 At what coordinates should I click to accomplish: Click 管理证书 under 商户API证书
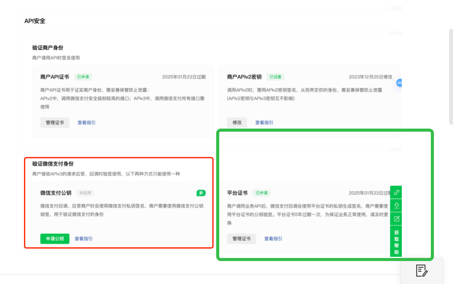pyautogui.click(x=55, y=122)
